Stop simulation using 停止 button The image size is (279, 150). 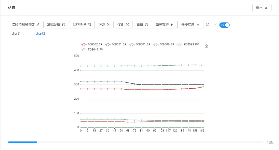coord(123,25)
